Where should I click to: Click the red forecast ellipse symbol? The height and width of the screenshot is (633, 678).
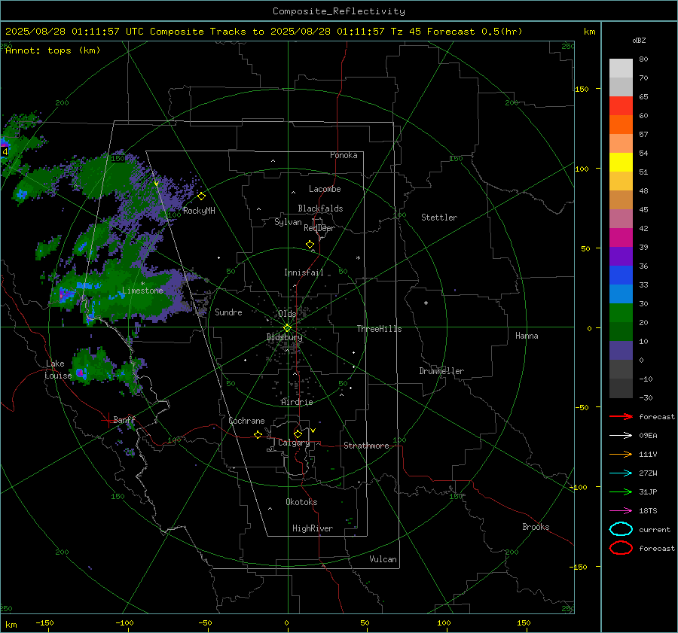coord(621,548)
